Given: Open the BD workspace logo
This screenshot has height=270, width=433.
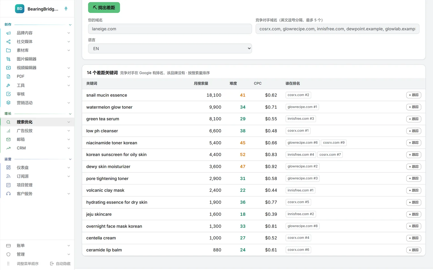Looking at the screenshot, I should pyautogui.click(x=20, y=9).
